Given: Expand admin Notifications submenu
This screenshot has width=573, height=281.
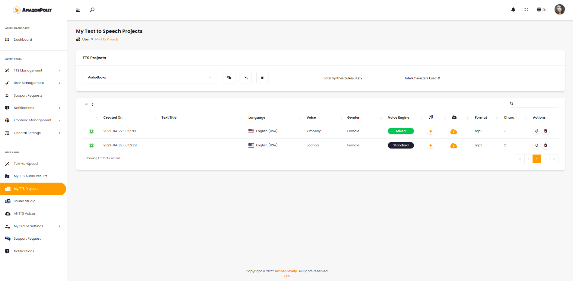Looking at the screenshot, I should click(33, 108).
